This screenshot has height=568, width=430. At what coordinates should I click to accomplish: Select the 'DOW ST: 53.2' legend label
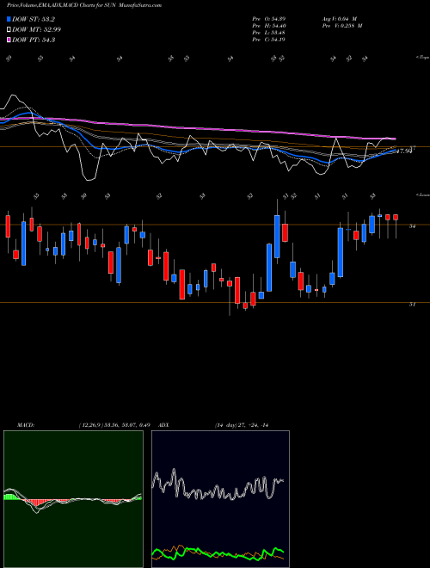[34, 19]
